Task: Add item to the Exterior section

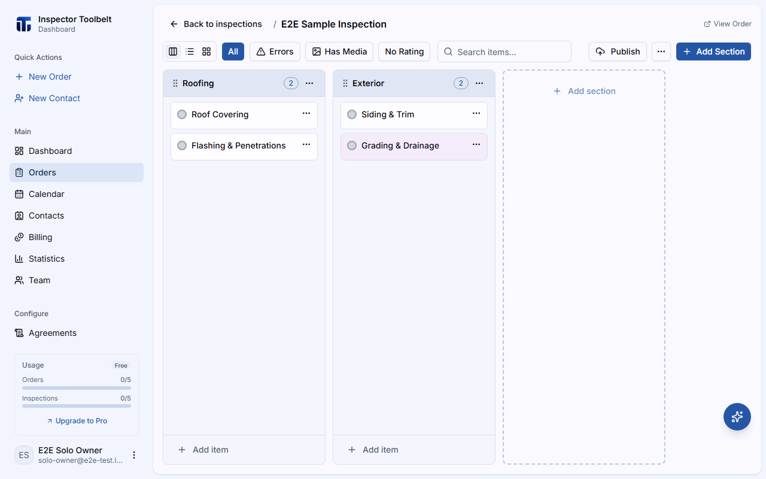Action: [x=414, y=450]
